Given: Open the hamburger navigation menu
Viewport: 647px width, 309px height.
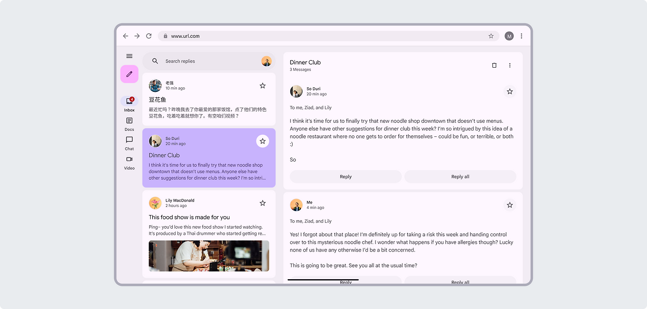Looking at the screenshot, I should tap(129, 56).
